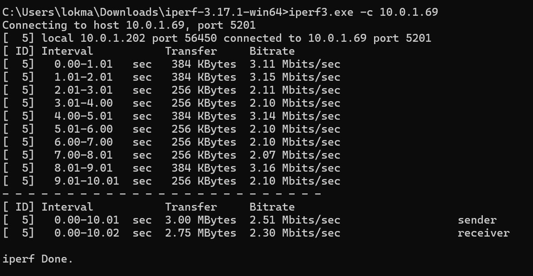Click the first Bitrate column header
Image resolution: width=533 pixels, height=276 pixels.
pos(272,51)
